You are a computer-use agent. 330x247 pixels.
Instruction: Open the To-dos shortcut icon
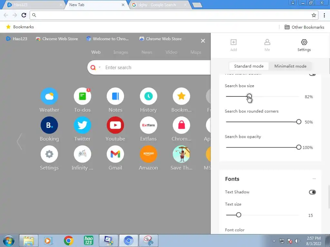82,96
